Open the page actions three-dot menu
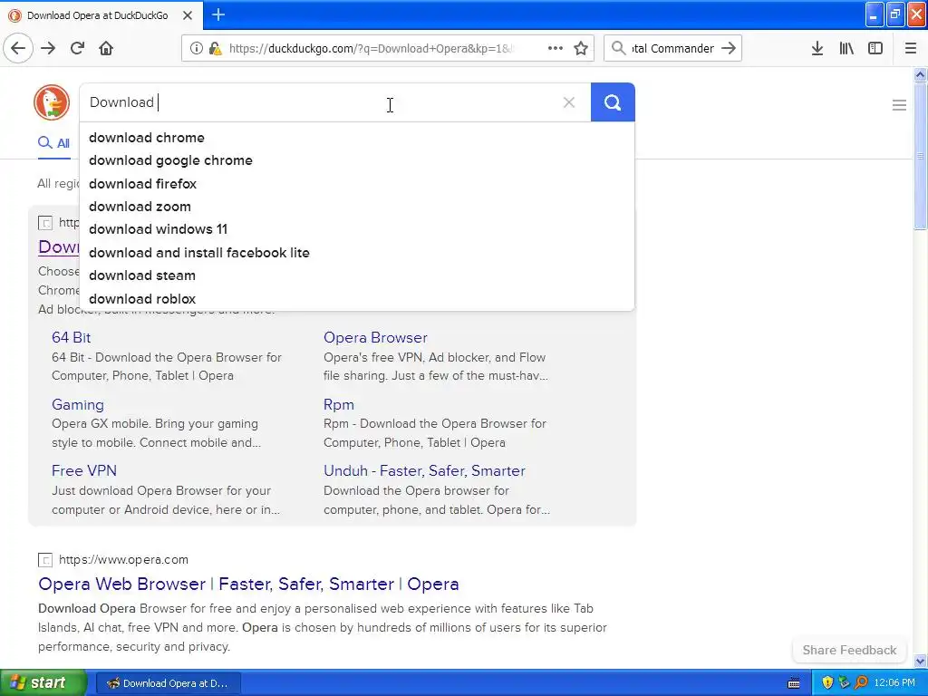This screenshot has width=928, height=696. 556,49
